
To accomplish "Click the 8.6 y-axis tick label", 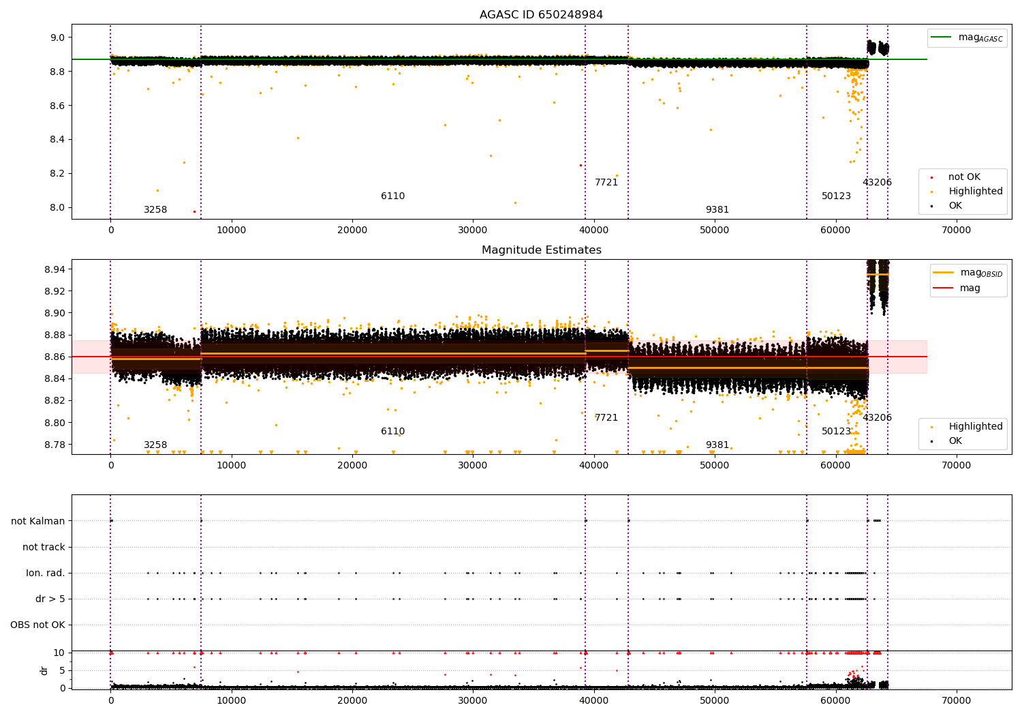I will (57, 106).
